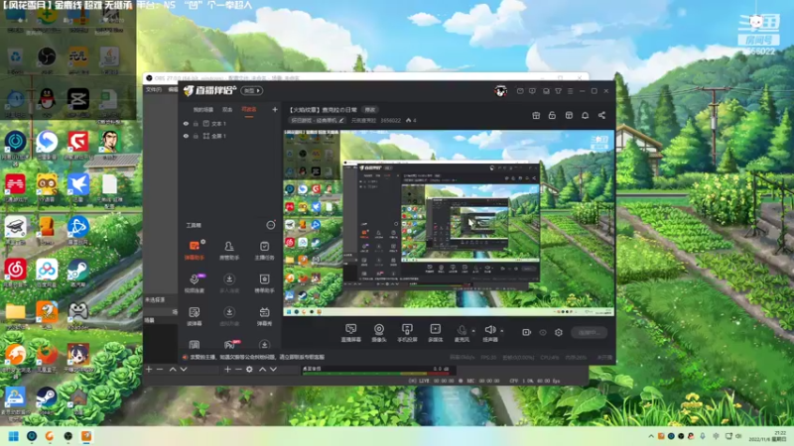Image resolution: width=794 pixels, height=446 pixels.
Task: Click the record video camera icon
Action: 527,332
